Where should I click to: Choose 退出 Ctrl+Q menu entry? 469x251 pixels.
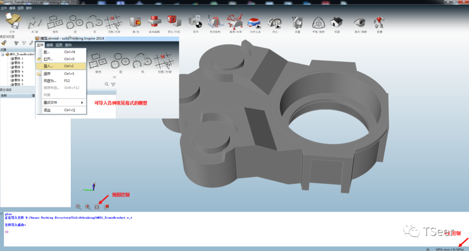tap(61, 110)
